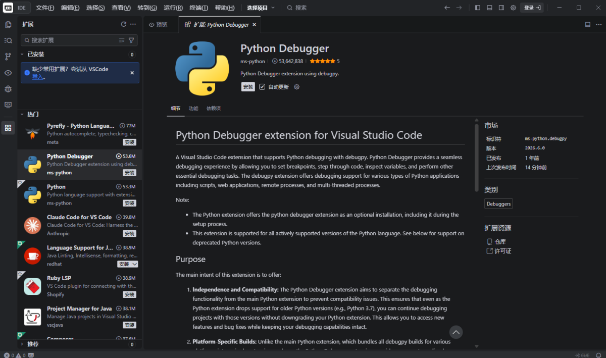Switch to the Preview tab
The height and width of the screenshot is (358, 606).
(158, 24)
